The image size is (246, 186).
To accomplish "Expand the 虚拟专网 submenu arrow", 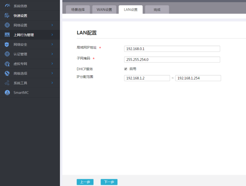I will 52,64.
